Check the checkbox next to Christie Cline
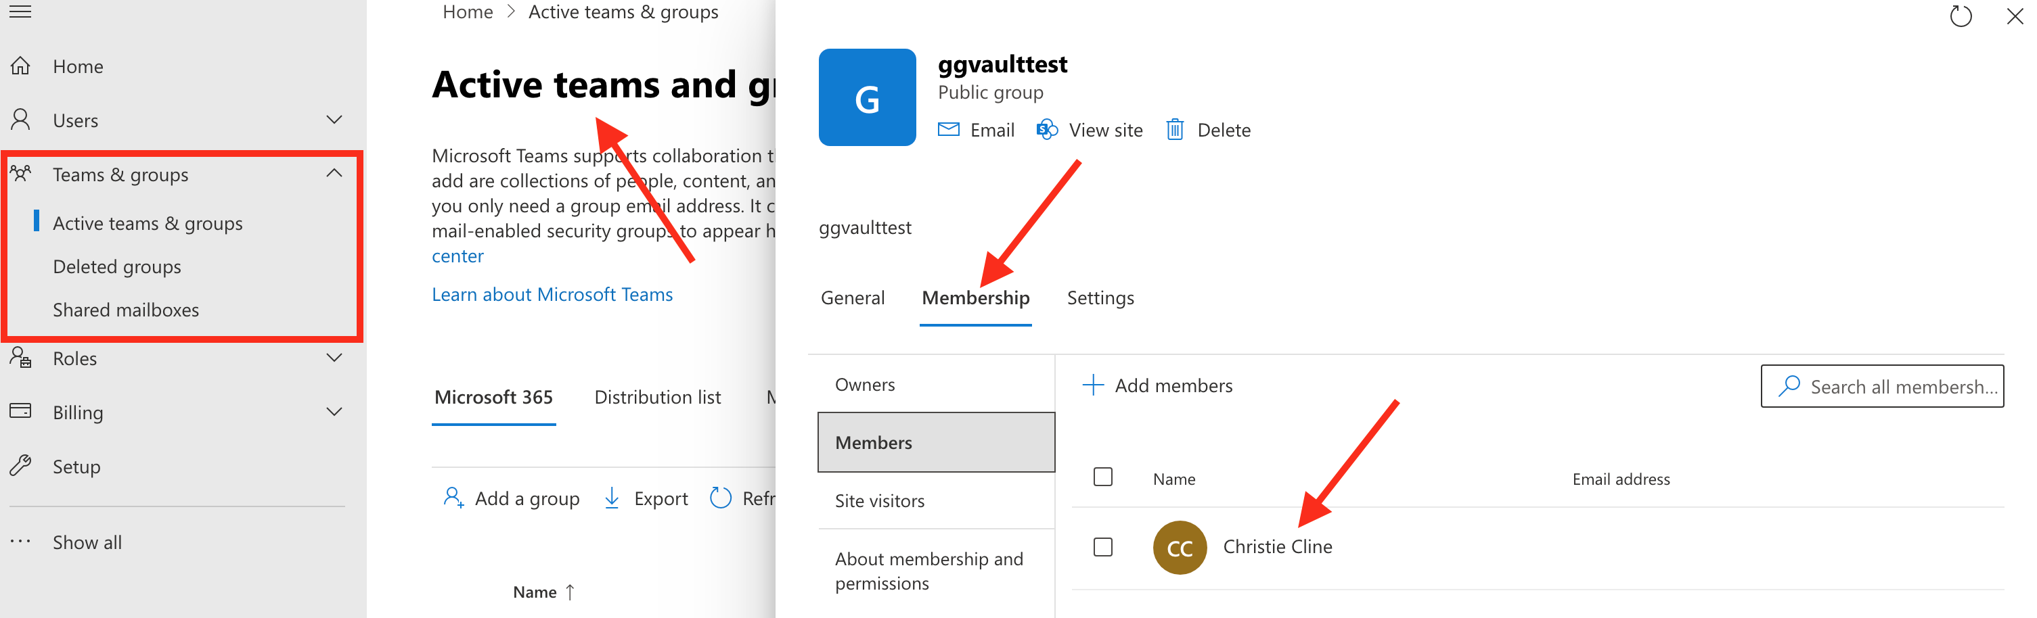 1102,546
